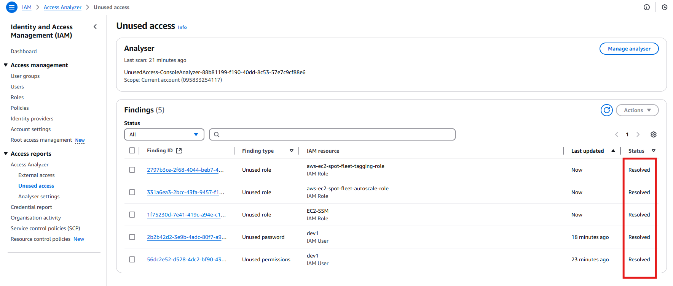Click EC2-SSM resource name
The image size is (673, 286).
tap(317, 211)
